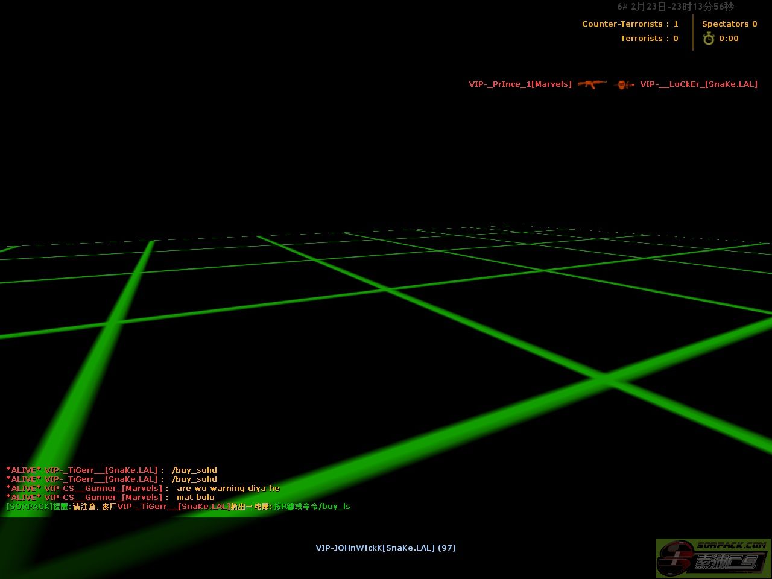Click chat message 'are wo warning diya he'

[x=228, y=489]
